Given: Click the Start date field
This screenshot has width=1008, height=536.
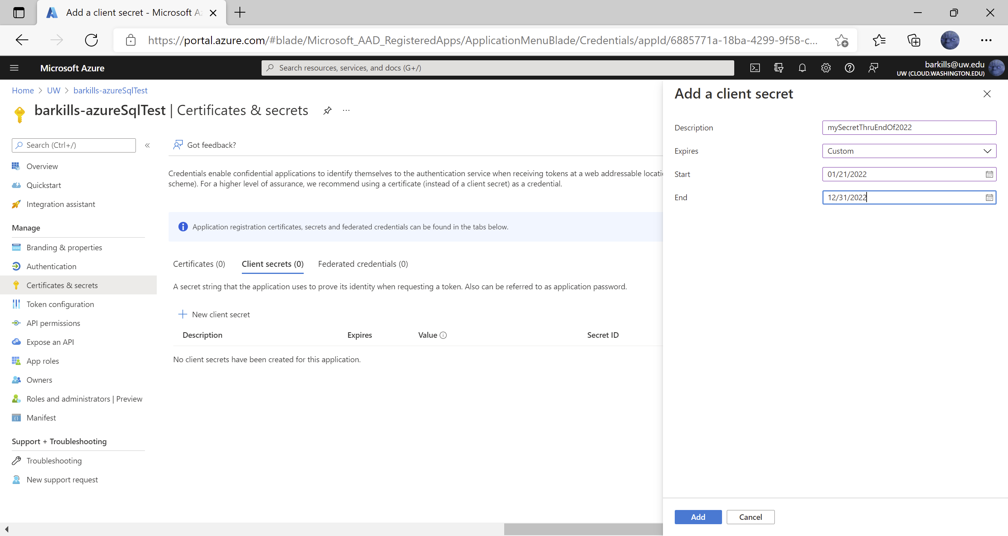Looking at the screenshot, I should tap(909, 174).
